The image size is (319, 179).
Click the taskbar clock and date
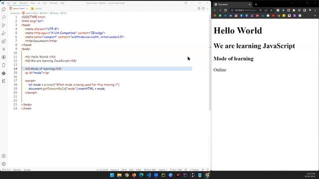click(x=311, y=175)
